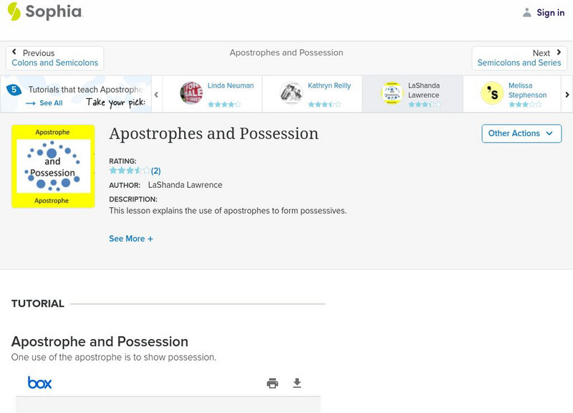The image size is (573, 413).
Task: Go to Next: Semicolons and Series
Action: pos(519,58)
